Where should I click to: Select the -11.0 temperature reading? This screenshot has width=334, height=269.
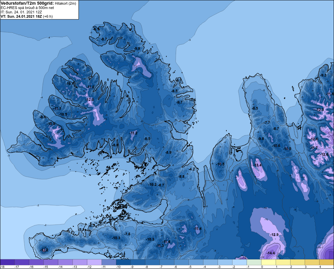(91, 87)
